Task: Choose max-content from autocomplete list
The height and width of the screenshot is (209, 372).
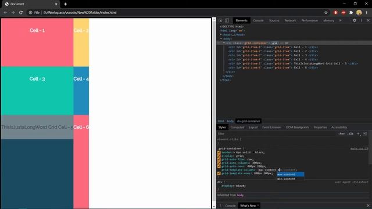Action: pyautogui.click(x=291, y=174)
